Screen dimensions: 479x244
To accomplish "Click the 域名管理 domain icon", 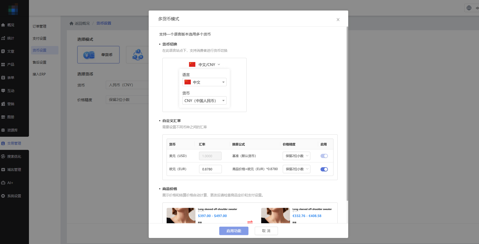I will [x=3, y=170].
